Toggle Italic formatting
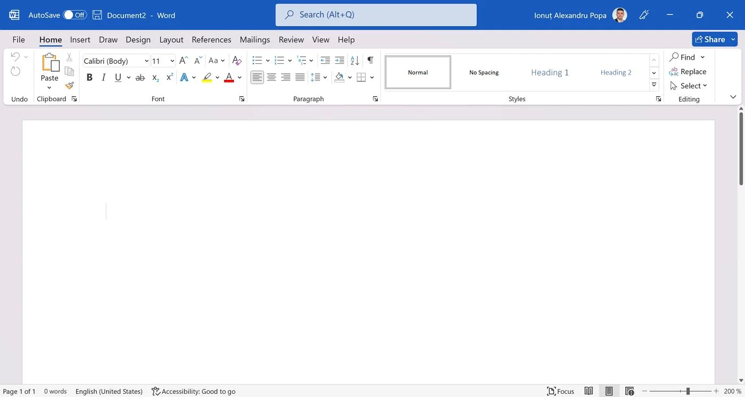The image size is (745, 397). [104, 78]
